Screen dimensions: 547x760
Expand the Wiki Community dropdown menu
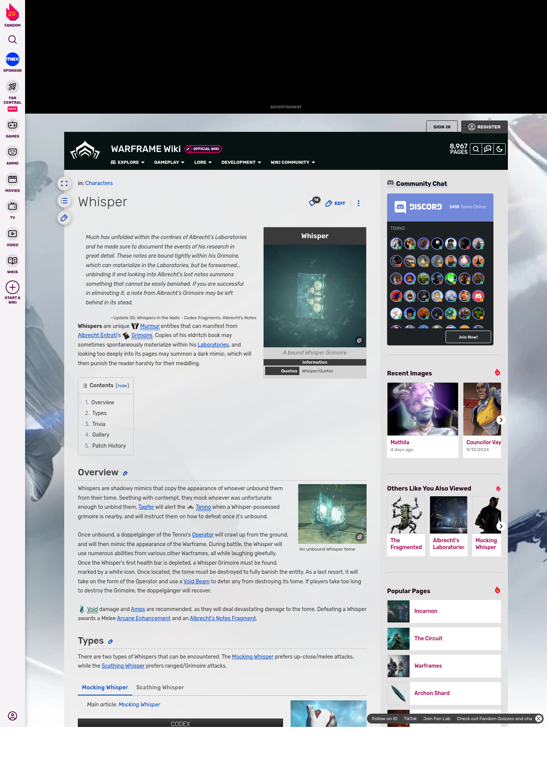(x=293, y=162)
